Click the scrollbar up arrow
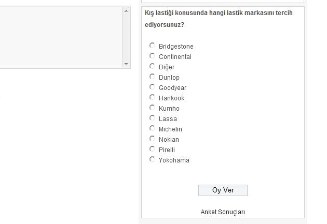327x224 pixels. click(126, 10)
